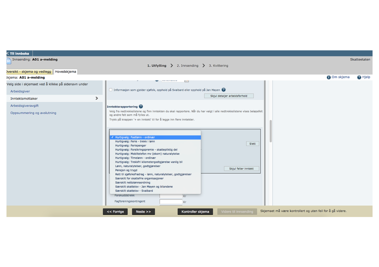Open the Om skjema info icon
379x267 pixels.
(329, 78)
